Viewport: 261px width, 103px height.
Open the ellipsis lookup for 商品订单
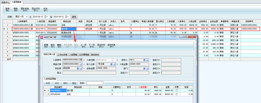(x=81, y=64)
